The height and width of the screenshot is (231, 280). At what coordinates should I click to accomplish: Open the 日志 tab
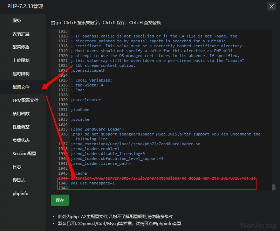[x=17, y=167]
